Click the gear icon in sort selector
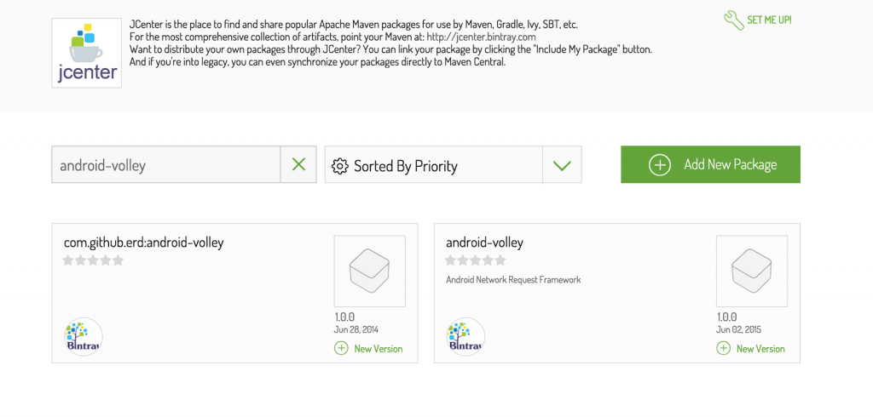873x417 pixels. pos(339,166)
